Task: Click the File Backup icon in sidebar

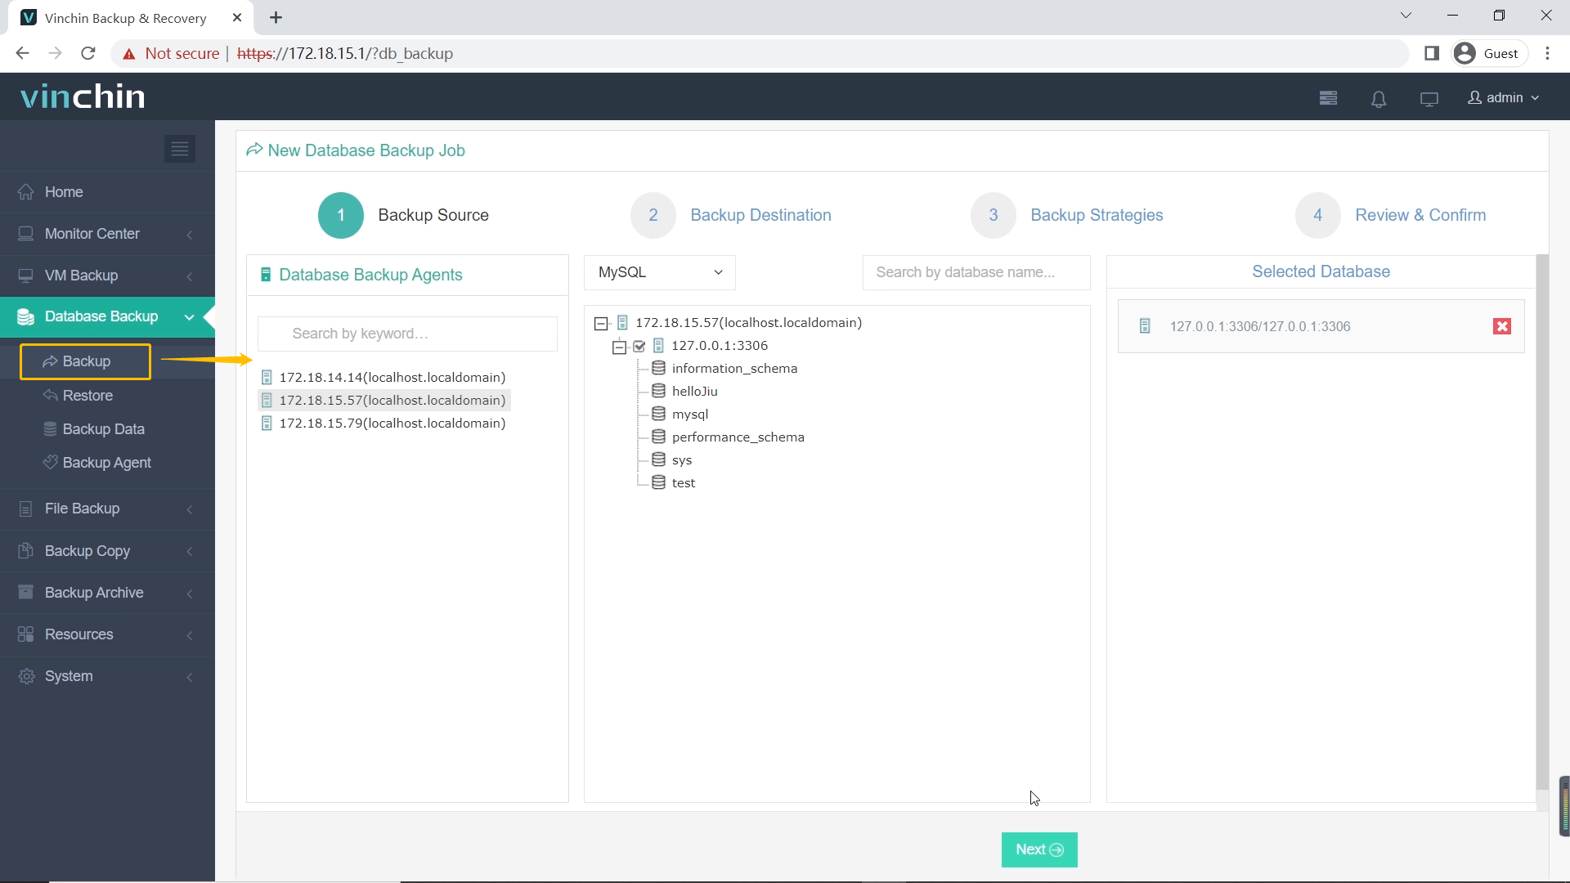Action: click(25, 509)
